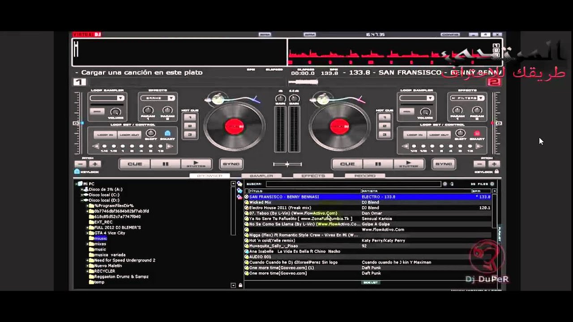Click the CUE button on deck 2
Image resolution: width=573 pixels, height=322 pixels.
point(347,164)
